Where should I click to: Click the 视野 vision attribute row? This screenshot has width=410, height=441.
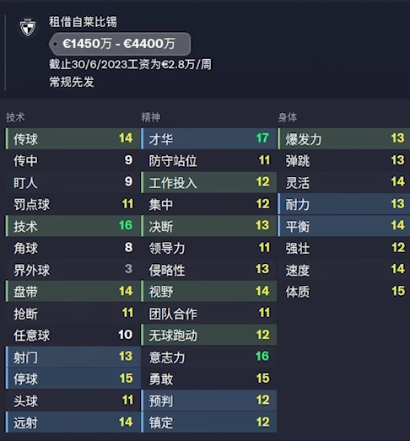point(209,292)
